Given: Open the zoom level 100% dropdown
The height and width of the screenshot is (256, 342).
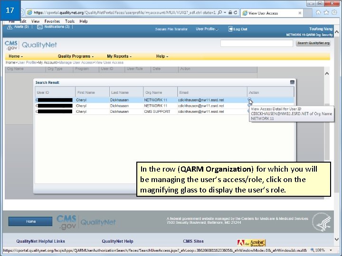Looking at the screenshot, I should pos(331,250).
